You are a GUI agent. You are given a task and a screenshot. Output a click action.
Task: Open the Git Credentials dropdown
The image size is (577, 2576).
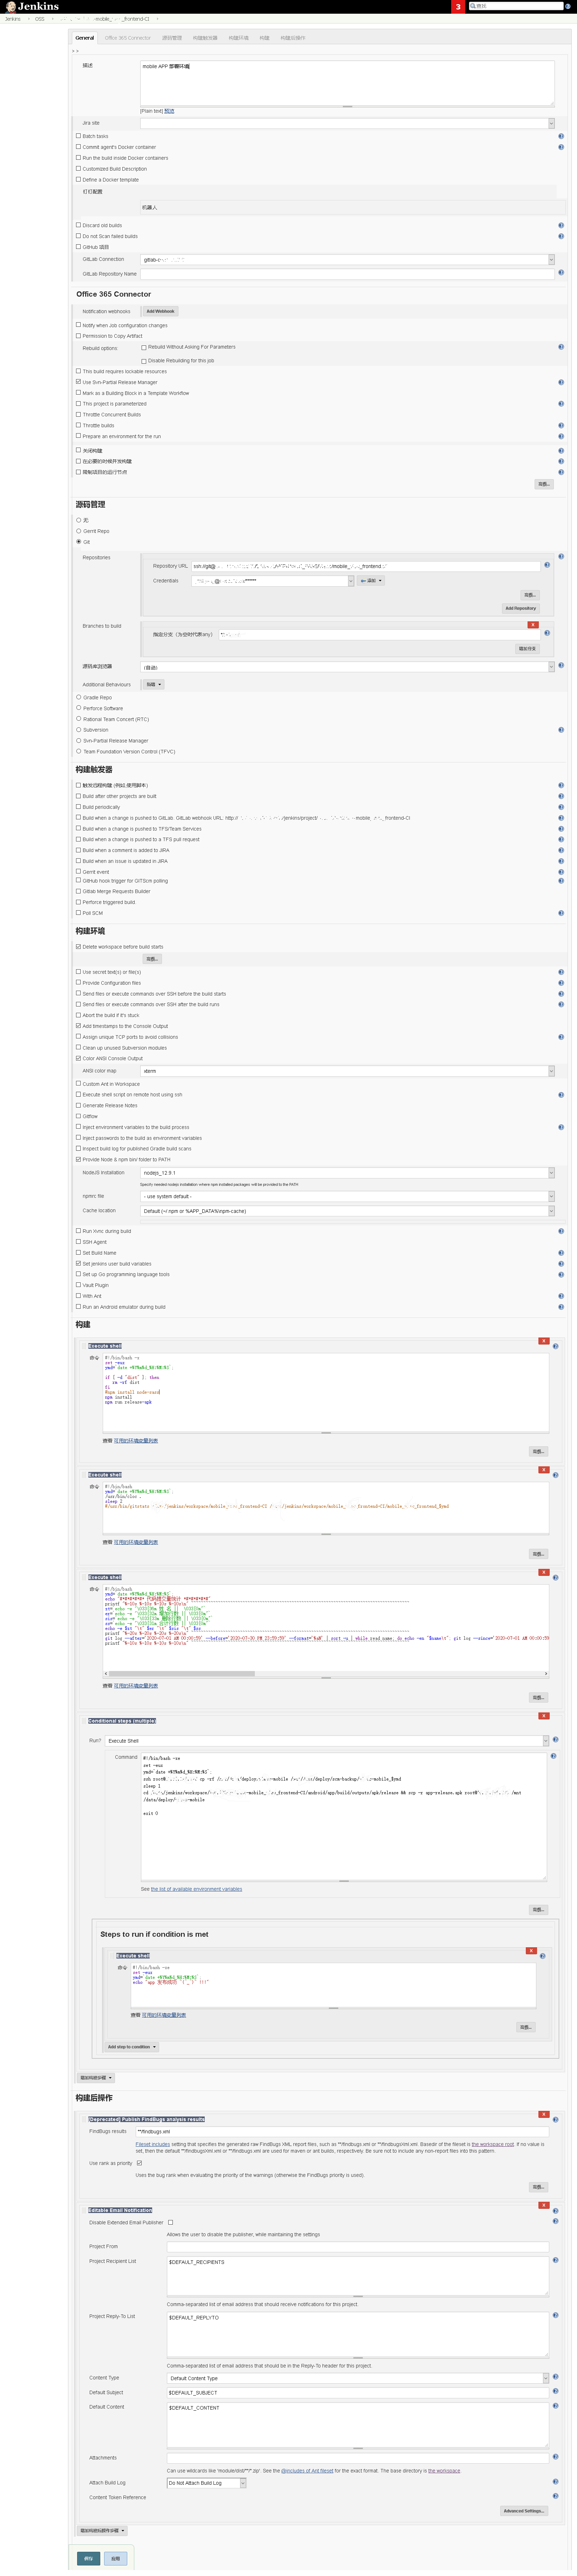click(x=272, y=581)
